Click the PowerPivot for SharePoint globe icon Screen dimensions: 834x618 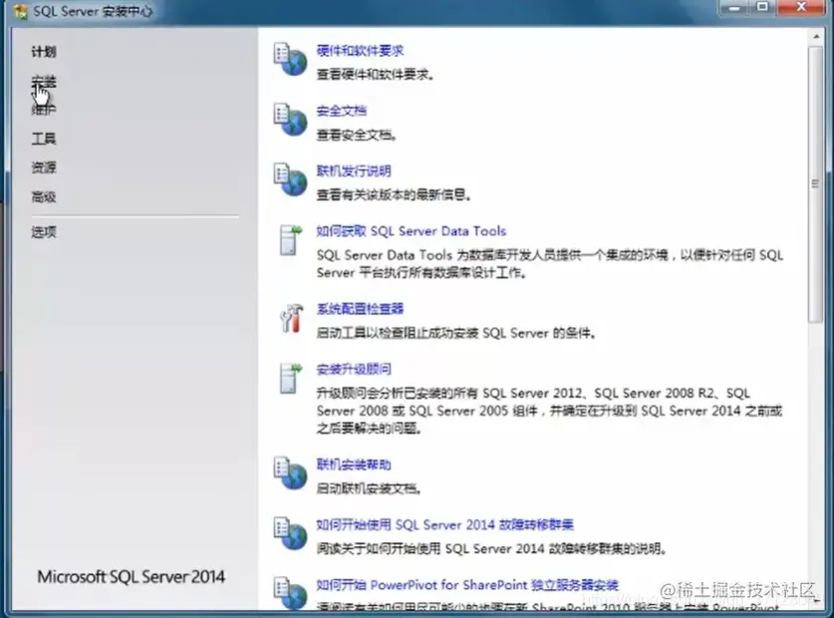tap(290, 592)
